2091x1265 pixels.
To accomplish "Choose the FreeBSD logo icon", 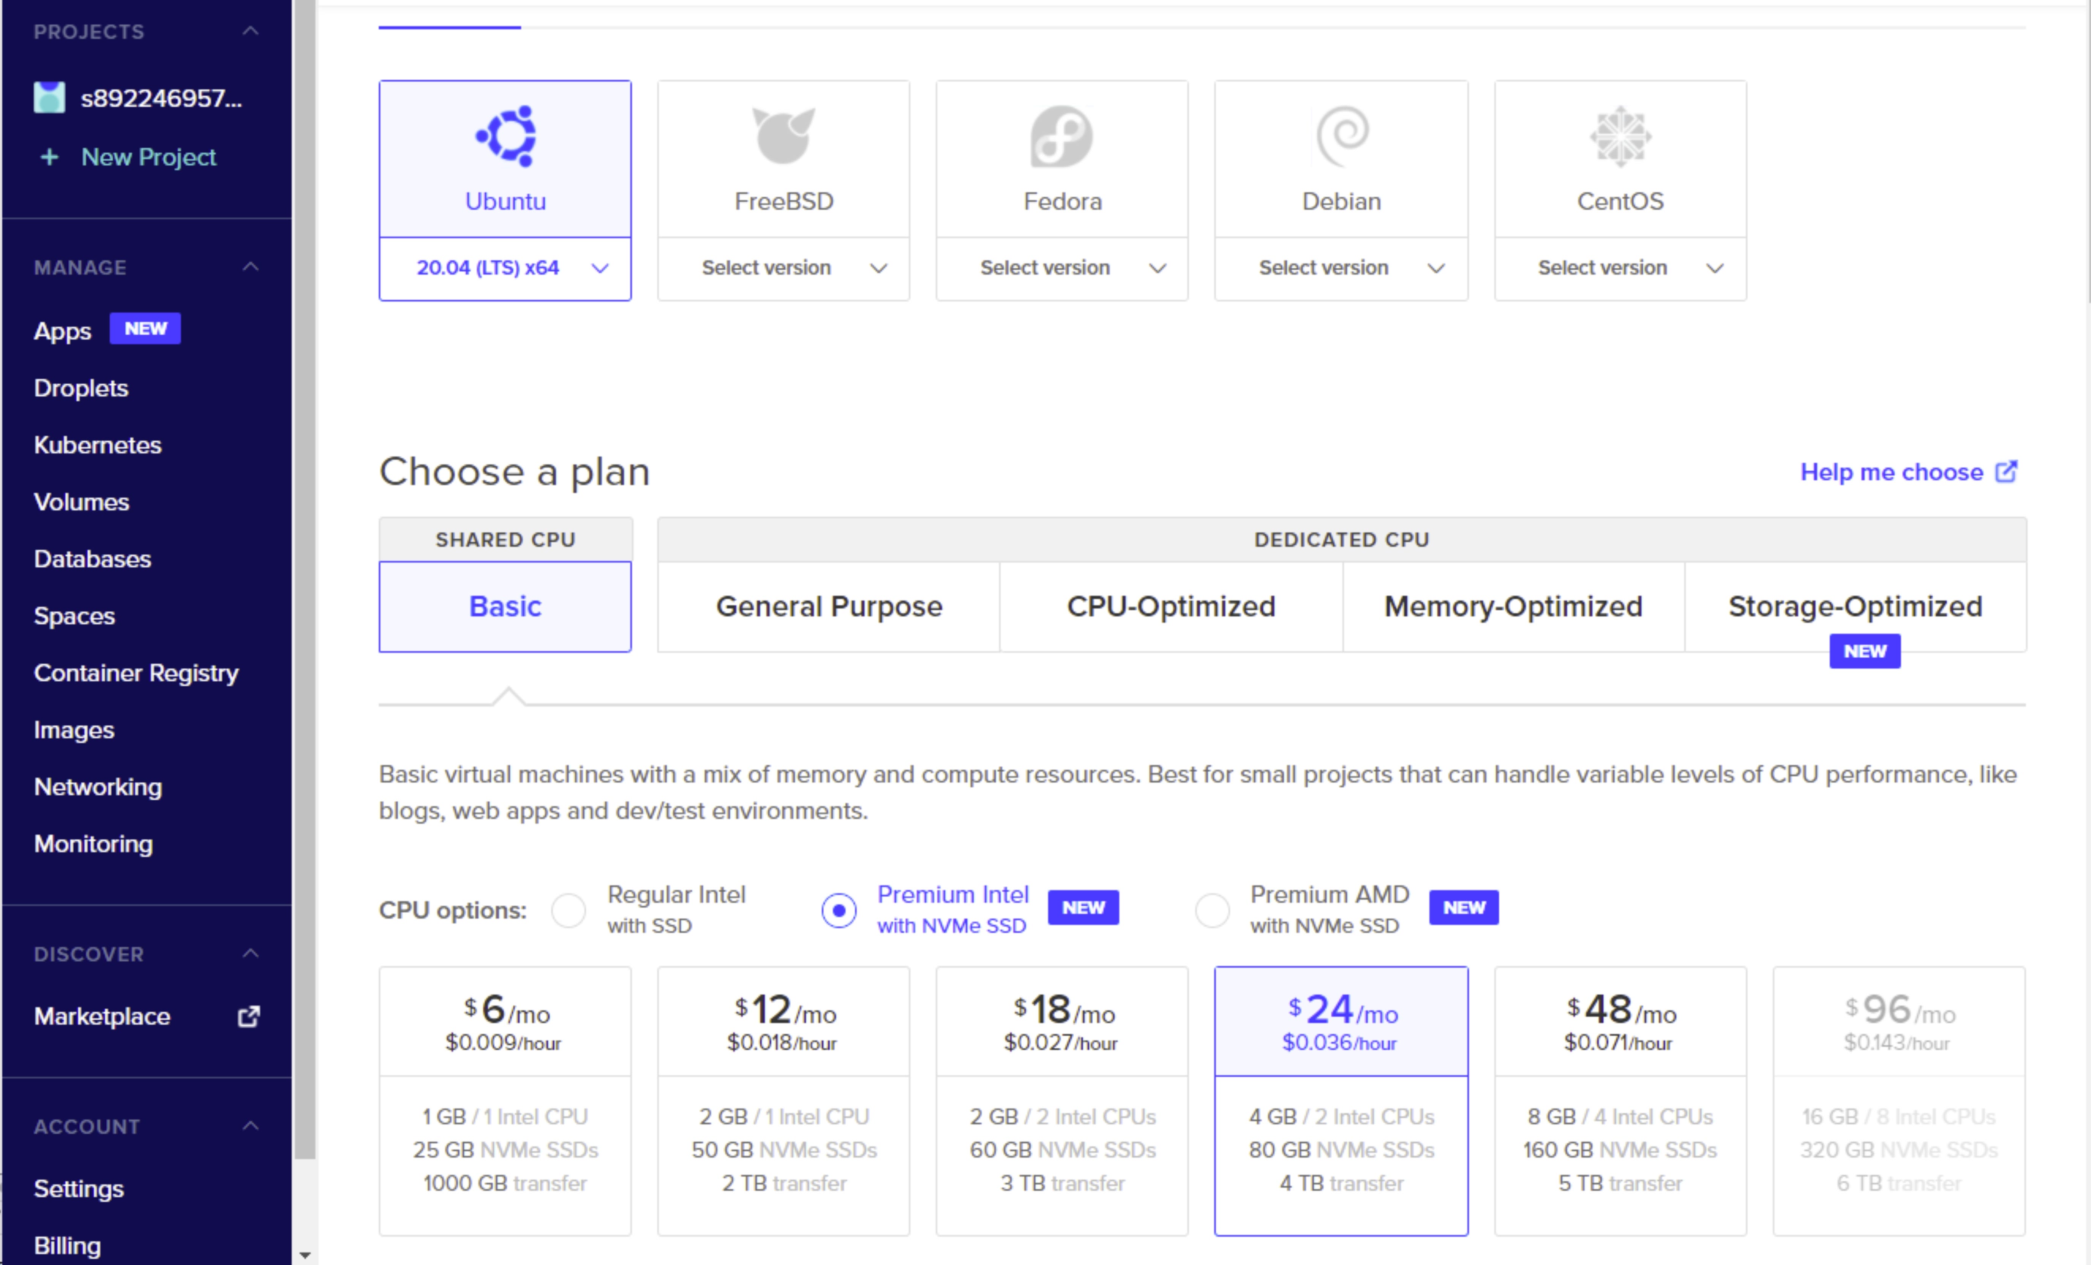I will pyautogui.click(x=783, y=136).
